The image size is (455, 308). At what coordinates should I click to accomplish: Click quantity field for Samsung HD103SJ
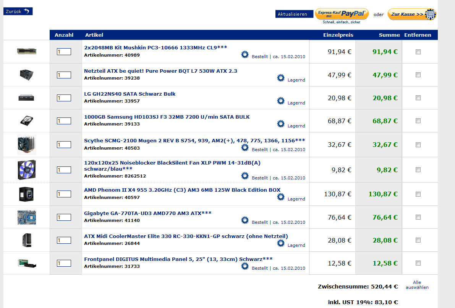[64, 121]
